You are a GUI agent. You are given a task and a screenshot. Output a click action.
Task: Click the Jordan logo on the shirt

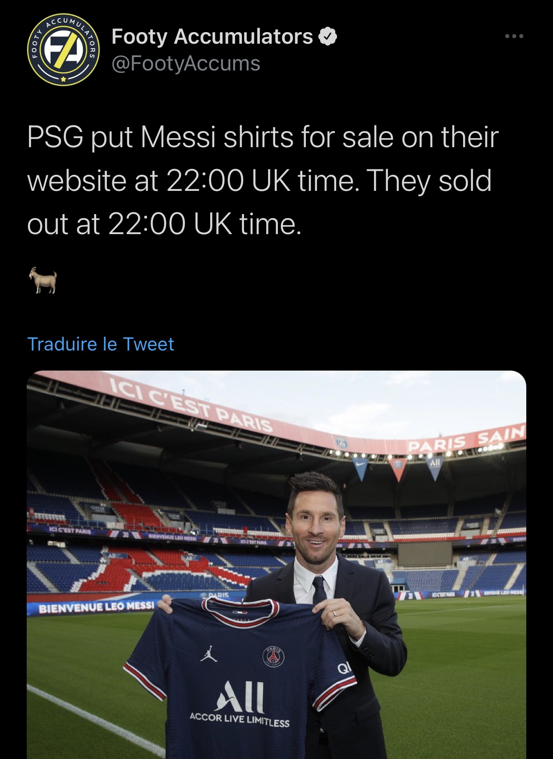[x=208, y=654]
